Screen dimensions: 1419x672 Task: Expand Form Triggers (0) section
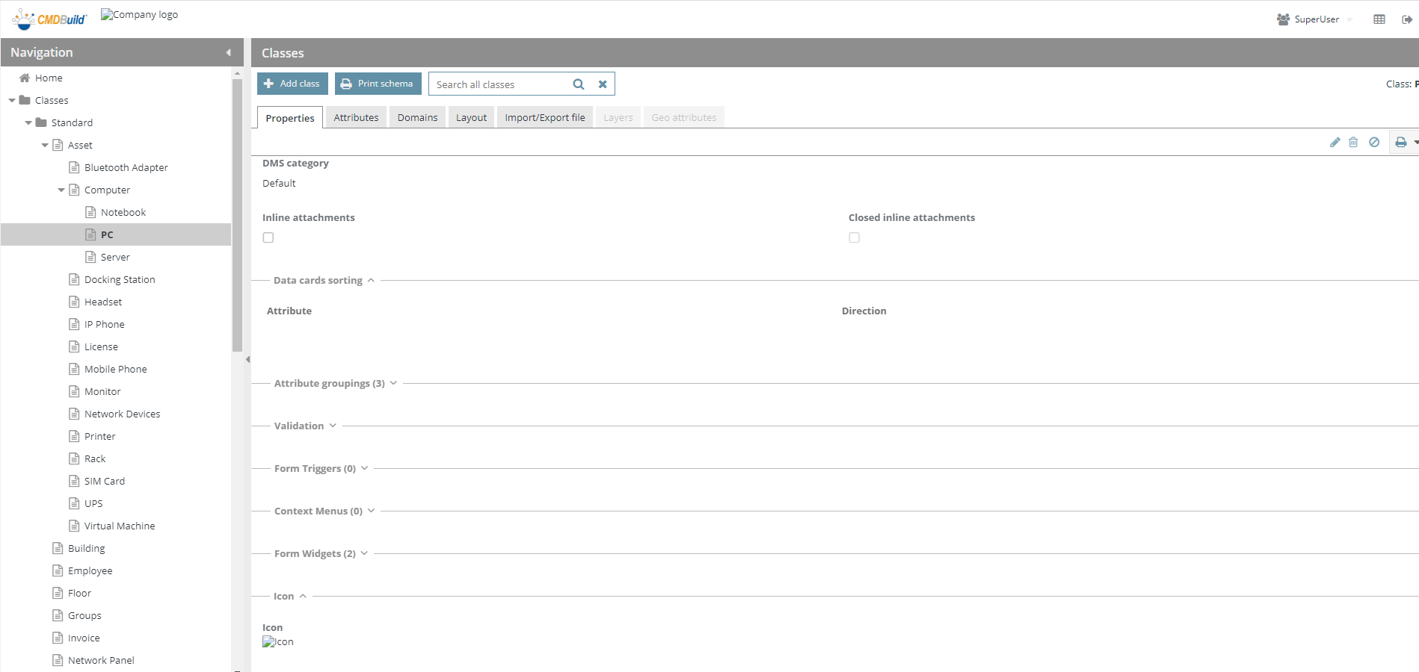[364, 468]
